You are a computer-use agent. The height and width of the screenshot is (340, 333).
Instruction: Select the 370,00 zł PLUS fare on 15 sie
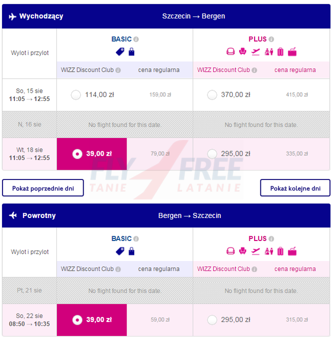pyautogui.click(x=212, y=95)
